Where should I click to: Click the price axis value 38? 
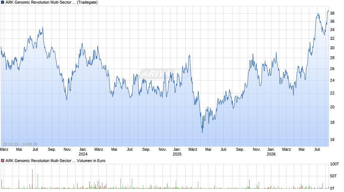click(332, 14)
